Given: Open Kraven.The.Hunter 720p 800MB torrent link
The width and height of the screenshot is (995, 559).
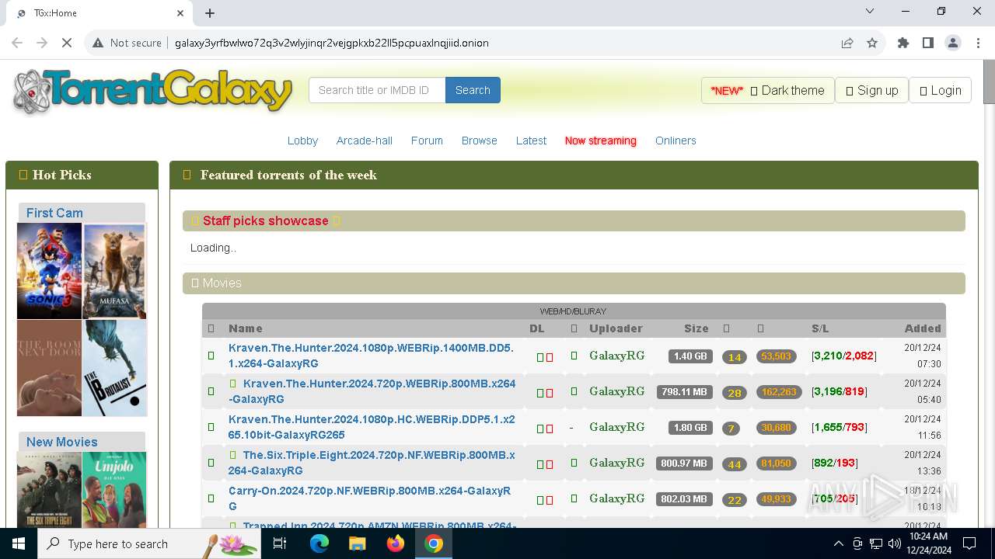Looking at the screenshot, I should (372, 391).
